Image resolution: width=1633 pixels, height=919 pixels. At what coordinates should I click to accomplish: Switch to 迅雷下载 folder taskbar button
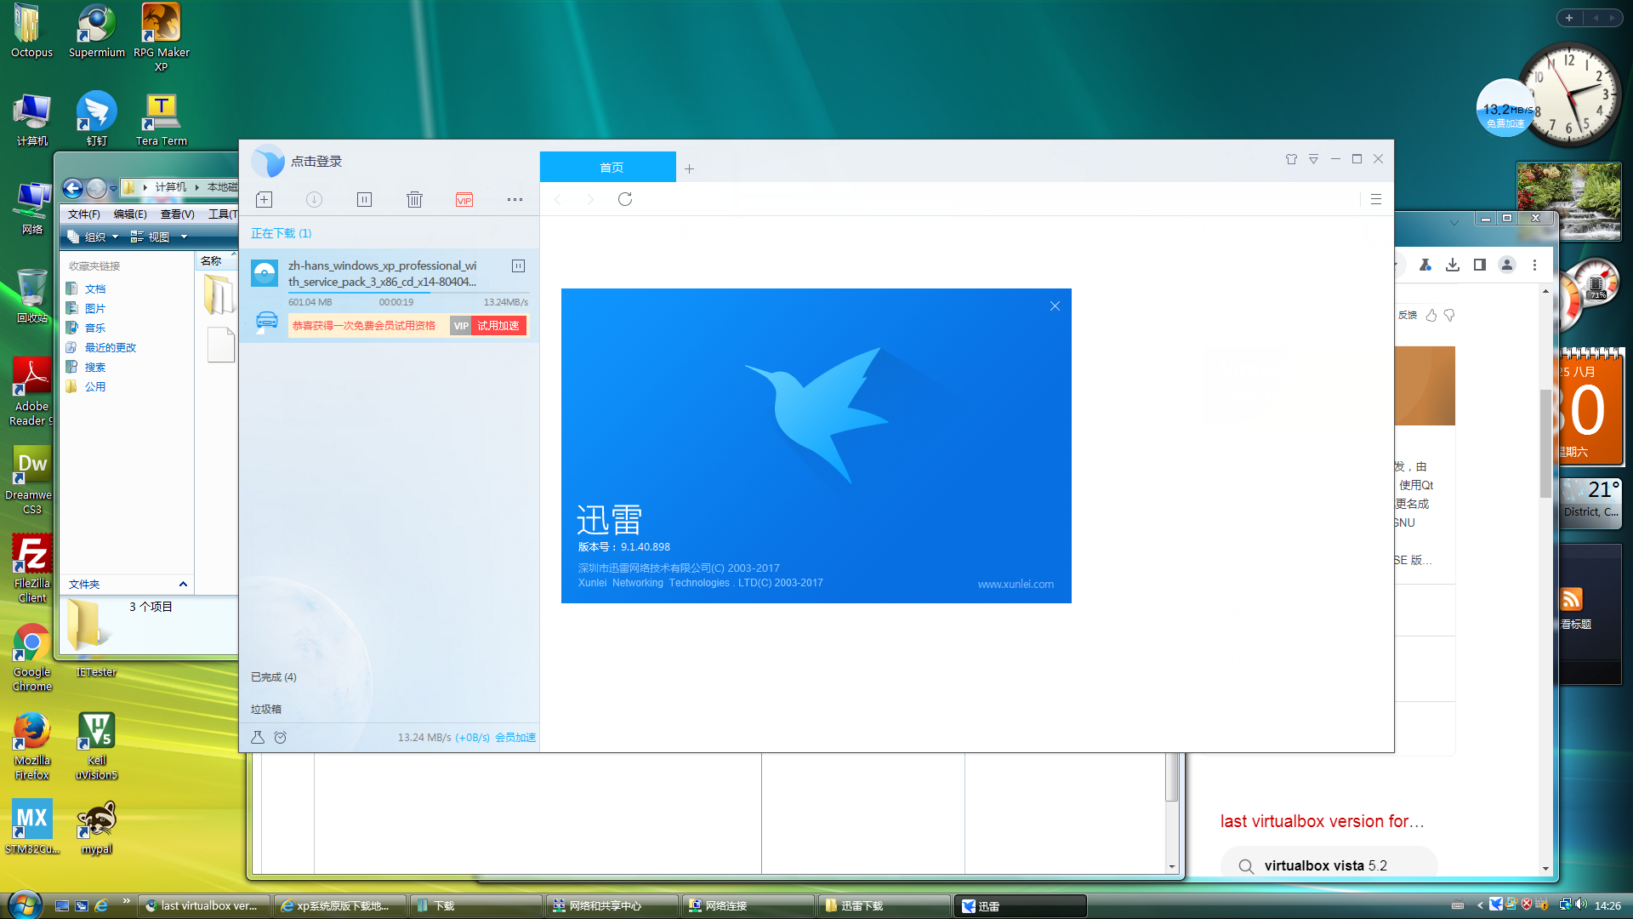tap(884, 905)
